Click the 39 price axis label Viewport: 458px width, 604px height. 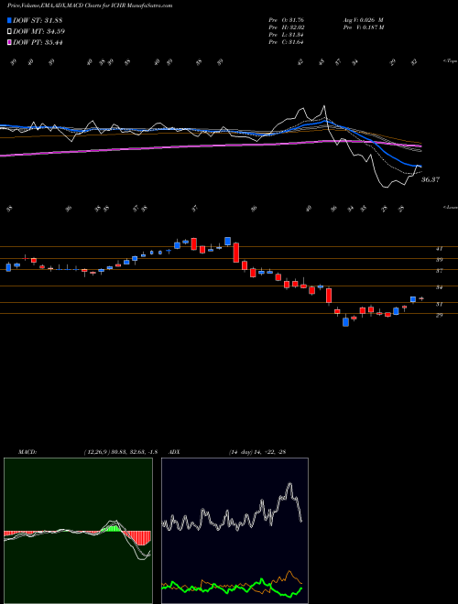(439, 260)
